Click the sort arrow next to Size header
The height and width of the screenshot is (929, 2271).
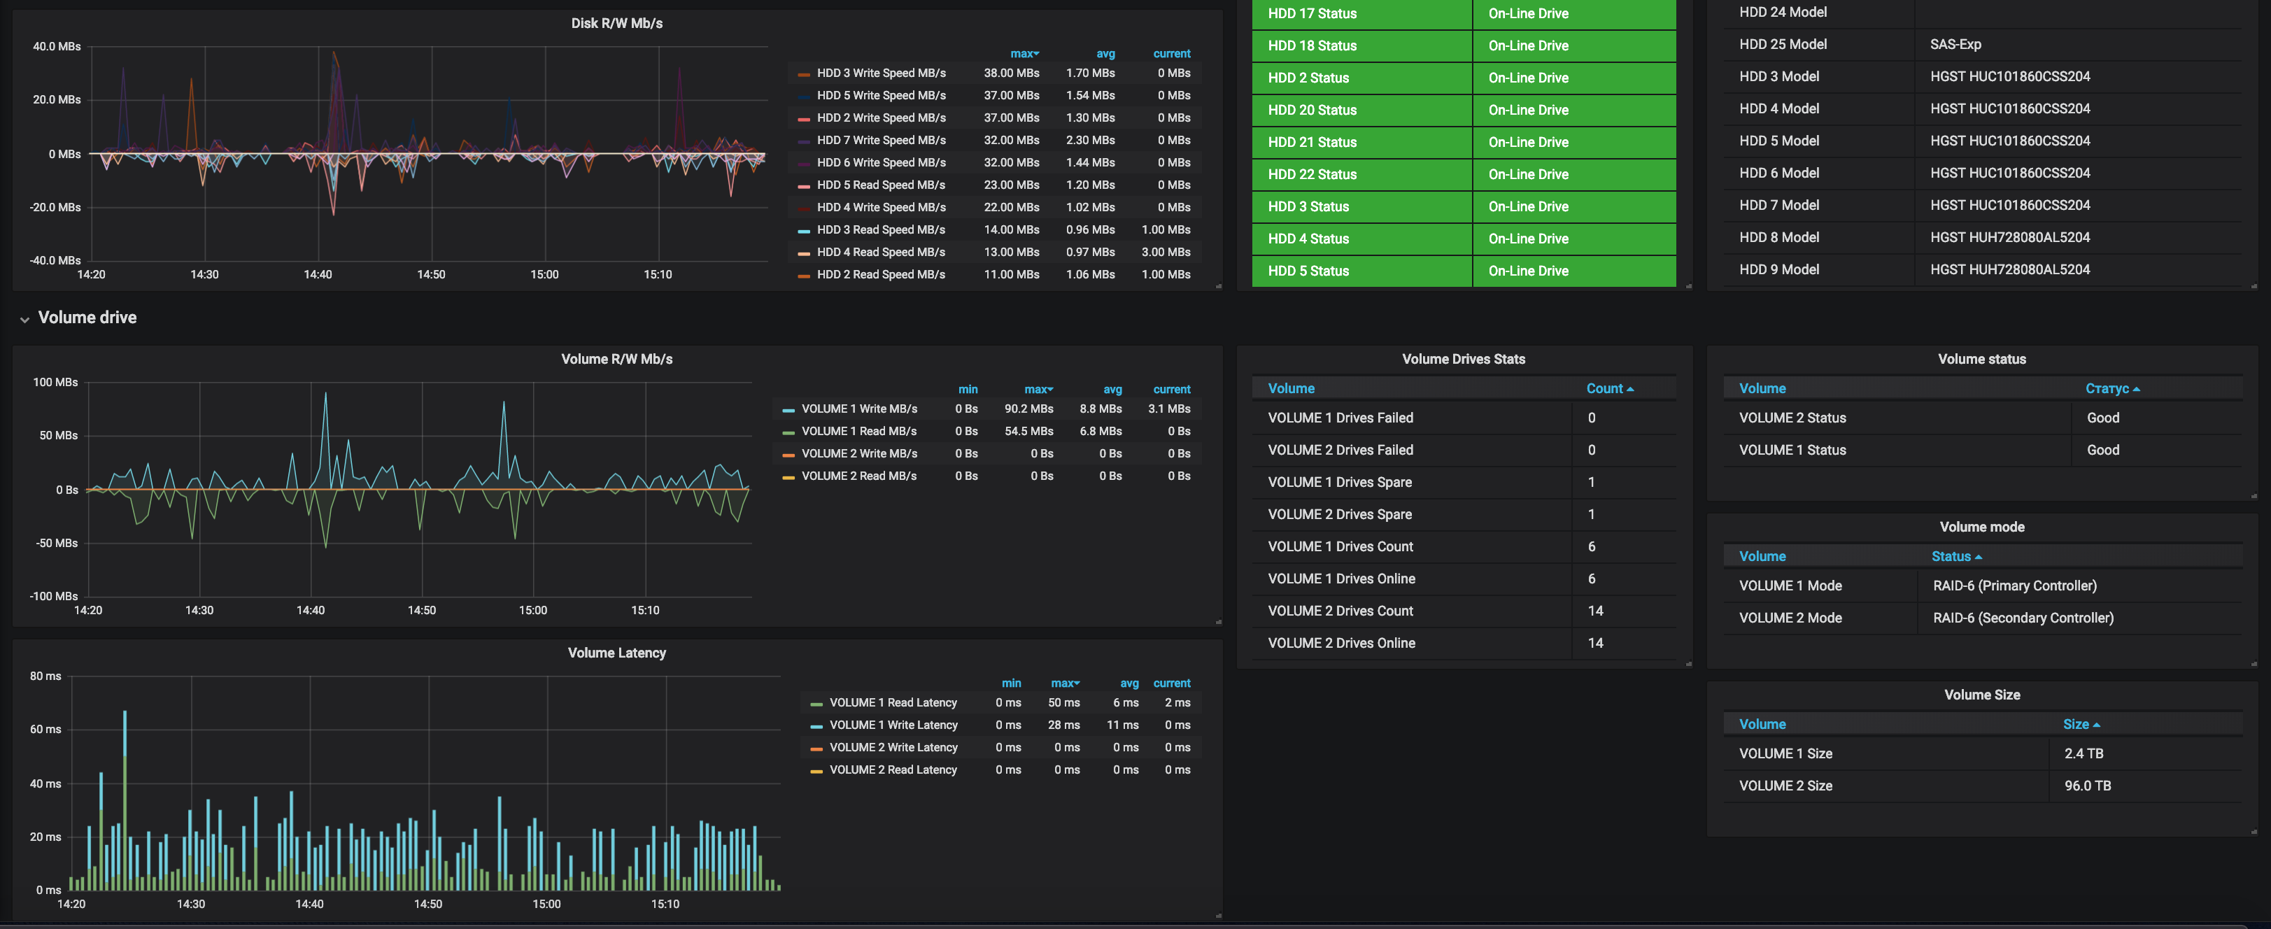[x=2095, y=725]
